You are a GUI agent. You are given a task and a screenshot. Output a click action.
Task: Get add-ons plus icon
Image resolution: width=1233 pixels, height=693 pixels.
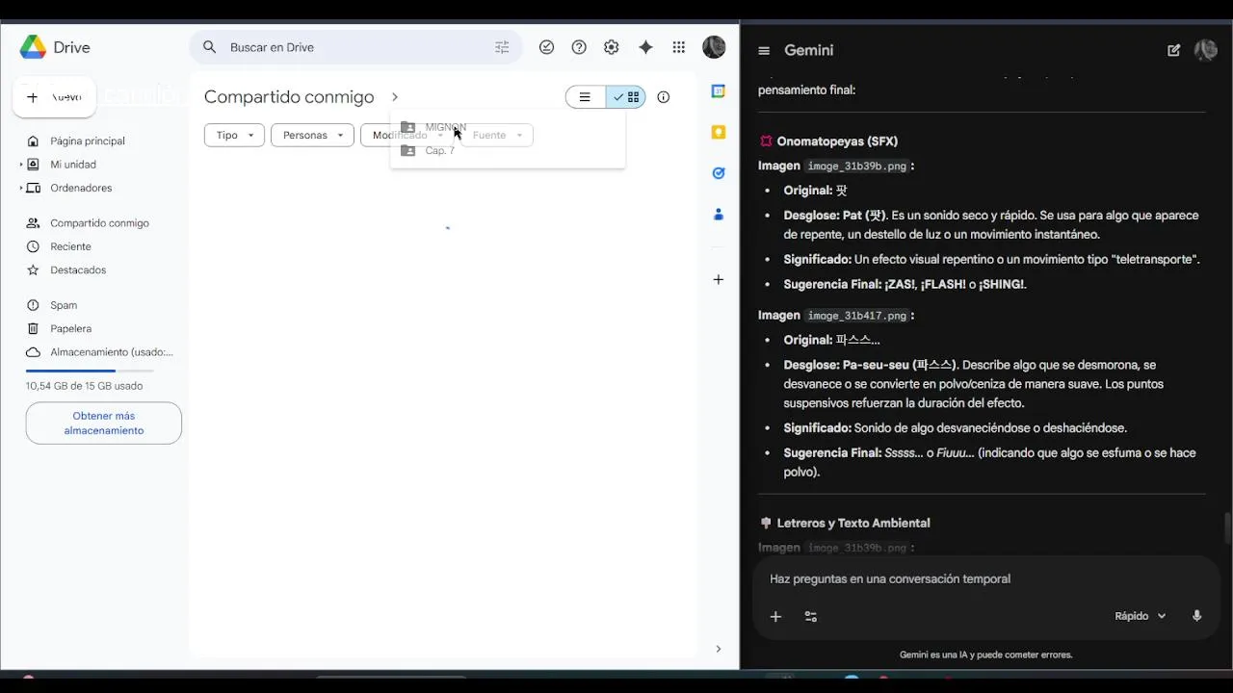718,280
